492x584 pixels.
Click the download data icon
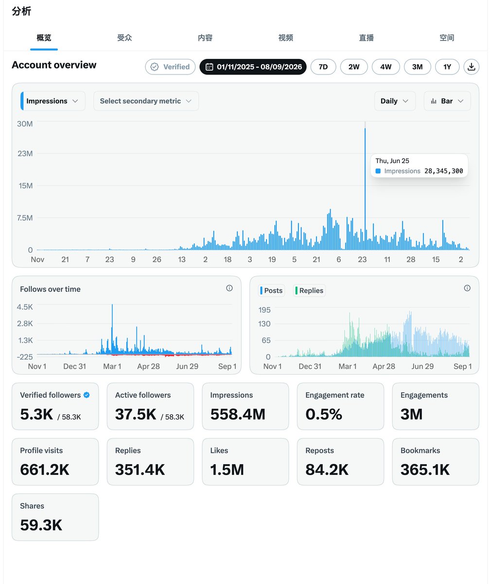coord(471,67)
